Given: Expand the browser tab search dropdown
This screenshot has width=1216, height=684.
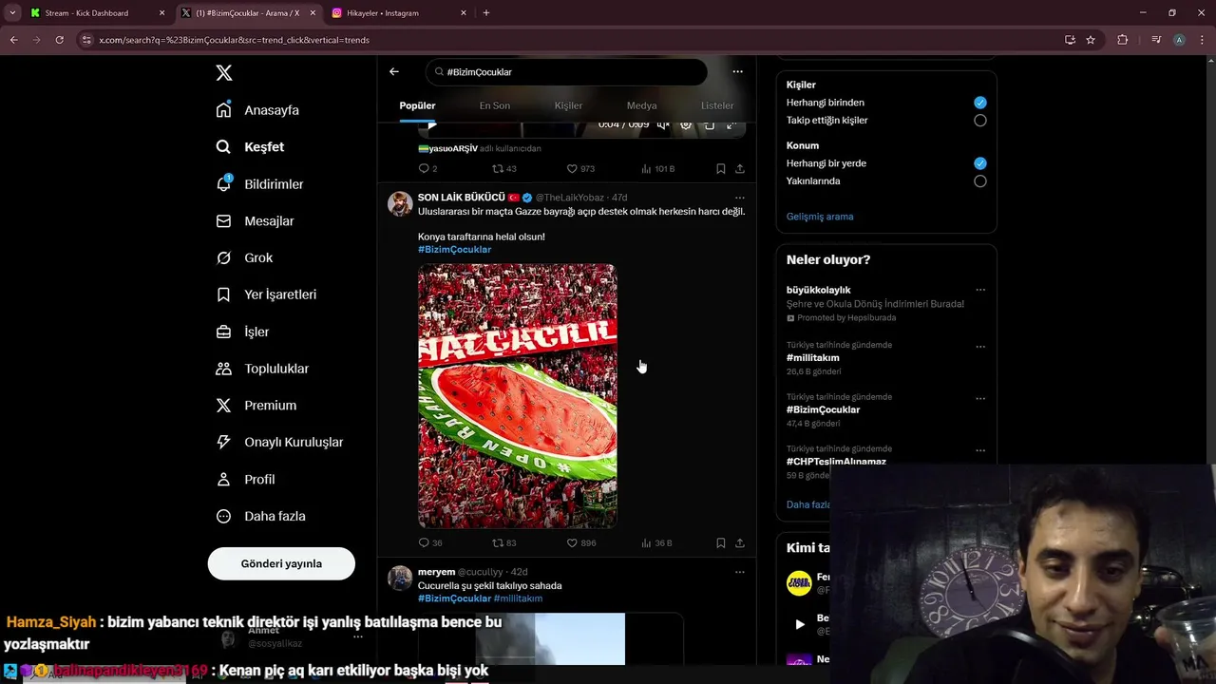Looking at the screenshot, I should pyautogui.click(x=12, y=13).
